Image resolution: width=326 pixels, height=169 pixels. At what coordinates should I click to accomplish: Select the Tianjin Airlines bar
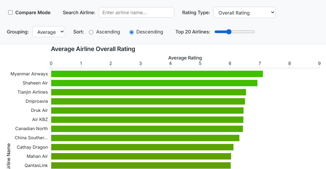pyautogui.click(x=148, y=92)
